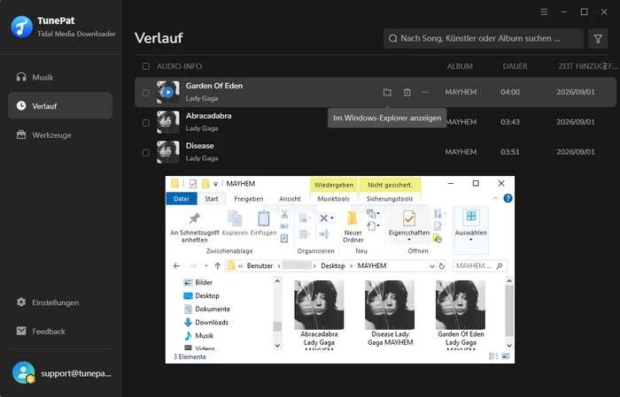Check the Abracadabra row checkbox
Viewport: 620px width, 397px height.
pos(146,122)
